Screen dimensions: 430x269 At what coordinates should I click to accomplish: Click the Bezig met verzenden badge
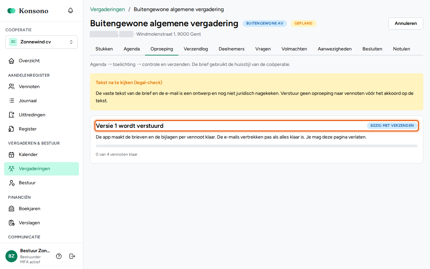[392, 126]
